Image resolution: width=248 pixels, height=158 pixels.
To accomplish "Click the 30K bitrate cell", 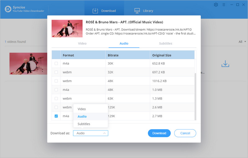I will click(x=128, y=64).
